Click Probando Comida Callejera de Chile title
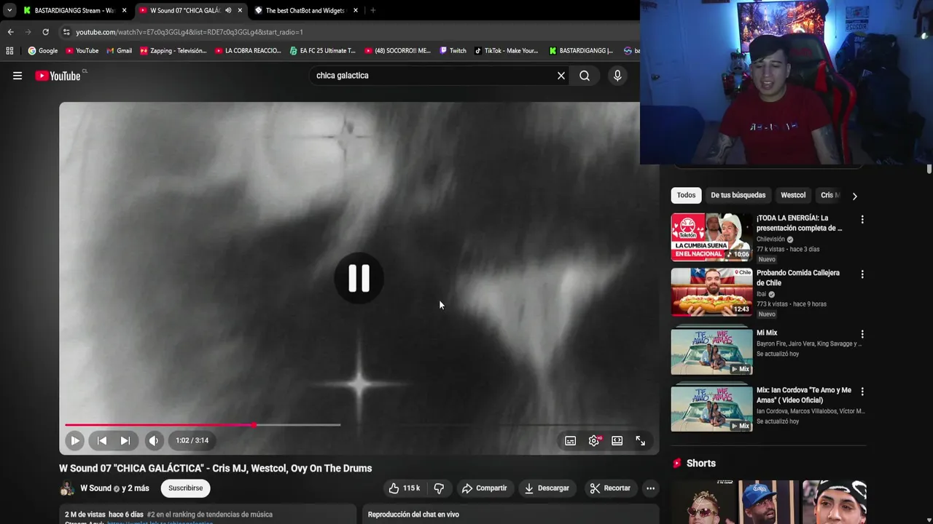933x524 pixels. coord(798,278)
